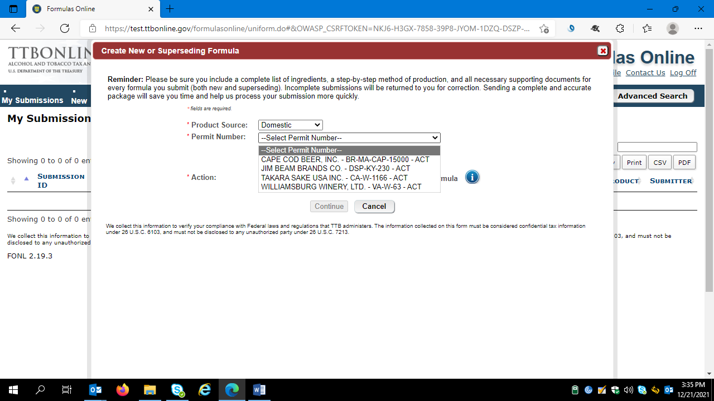Open the volume control in system tray
The width and height of the screenshot is (714, 401).
(x=629, y=390)
